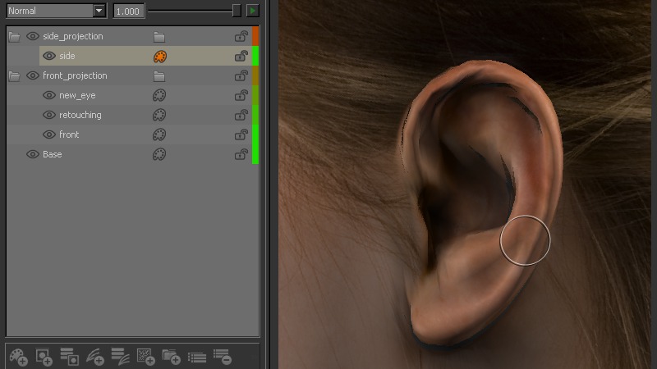Add a new paint layer
This screenshot has width=657, height=369.
(x=18, y=358)
